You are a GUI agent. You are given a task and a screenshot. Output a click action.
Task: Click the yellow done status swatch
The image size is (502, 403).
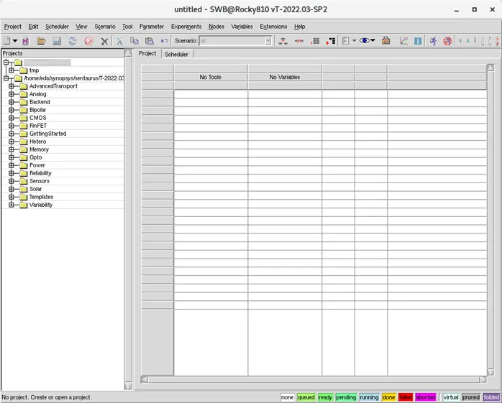point(388,397)
